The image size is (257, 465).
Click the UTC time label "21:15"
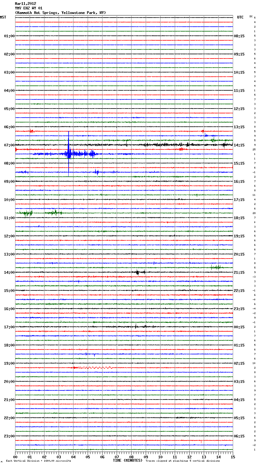[239, 273]
